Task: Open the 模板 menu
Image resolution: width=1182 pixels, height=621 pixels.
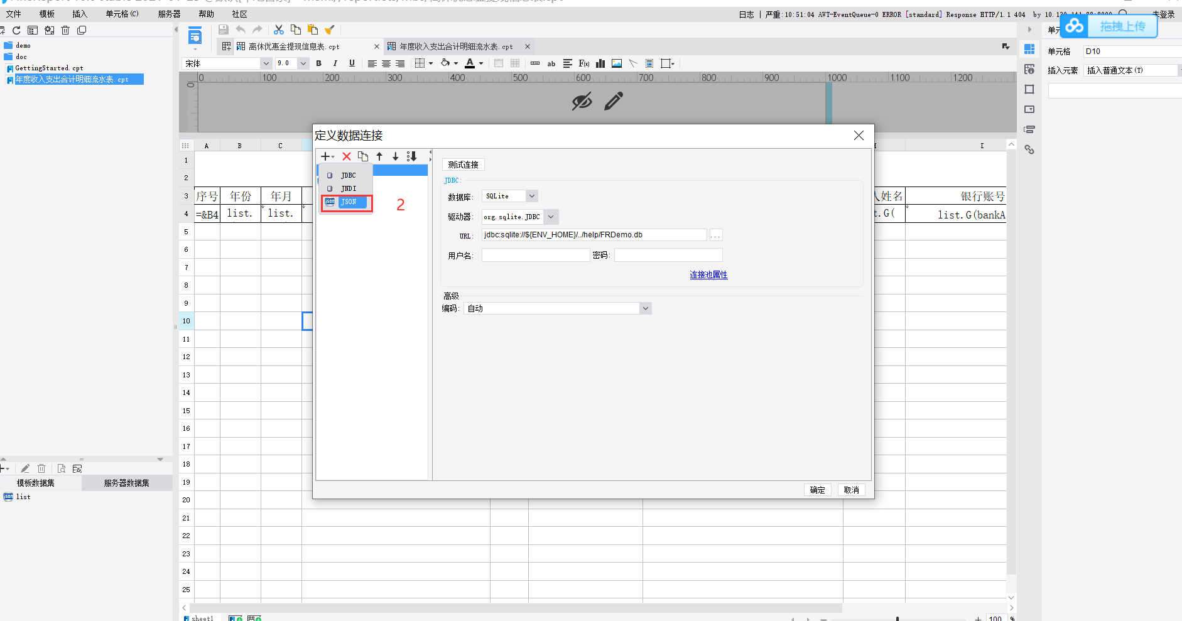Action: 46,14
